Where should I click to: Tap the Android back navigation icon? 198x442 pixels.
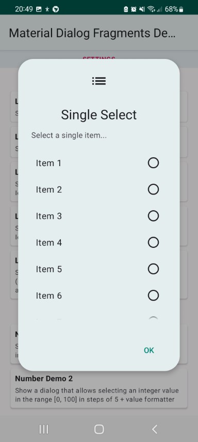click(x=155, y=429)
